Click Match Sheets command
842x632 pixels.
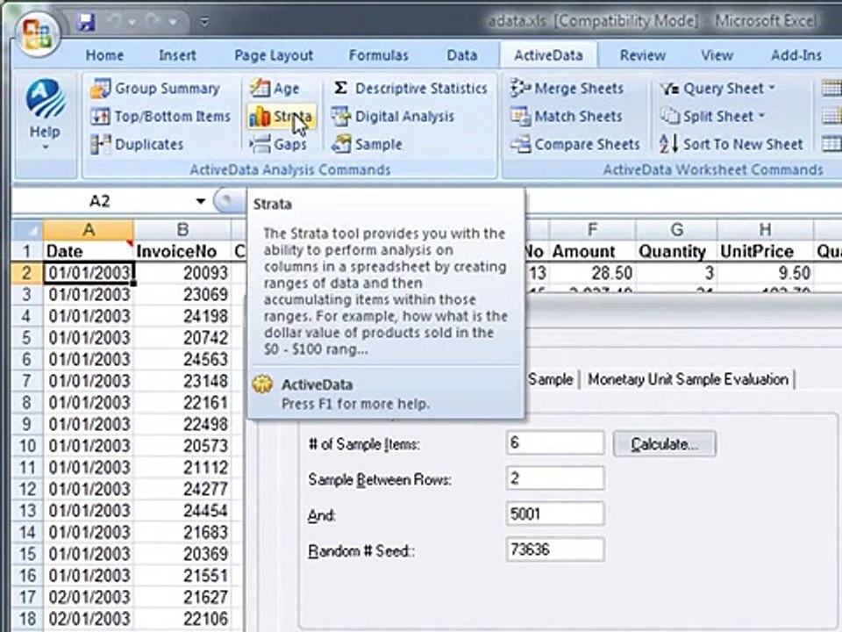tap(566, 116)
